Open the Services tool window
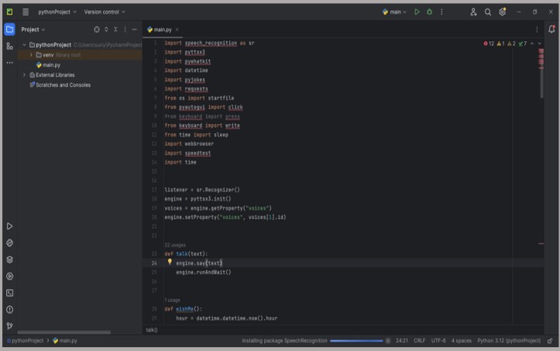This screenshot has width=560, height=351. tap(9, 276)
